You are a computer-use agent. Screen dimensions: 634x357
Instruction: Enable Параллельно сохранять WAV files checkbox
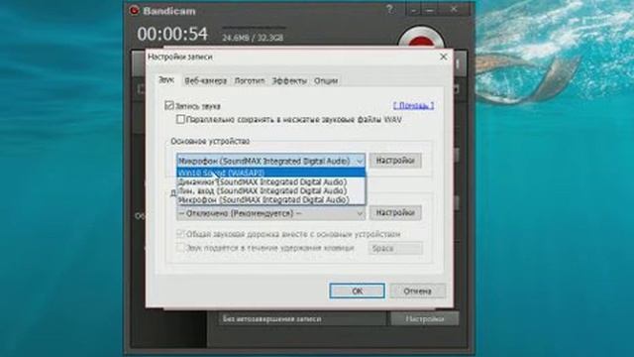click(180, 119)
